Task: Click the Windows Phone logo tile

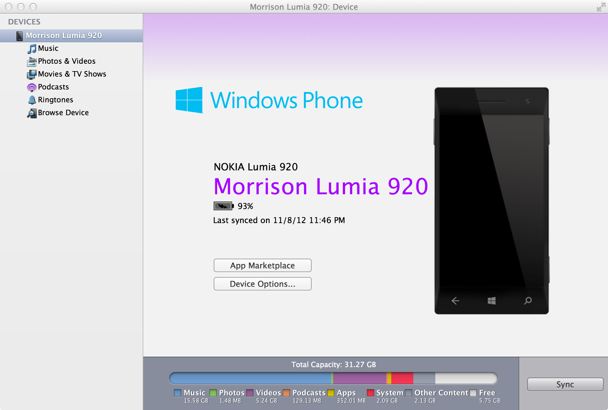Action: pyautogui.click(x=189, y=100)
